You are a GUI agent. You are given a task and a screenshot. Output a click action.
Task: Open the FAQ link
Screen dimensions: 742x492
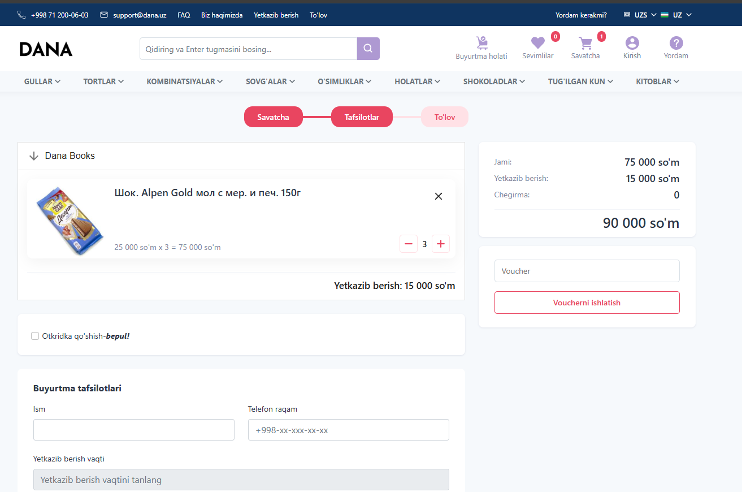coord(184,15)
